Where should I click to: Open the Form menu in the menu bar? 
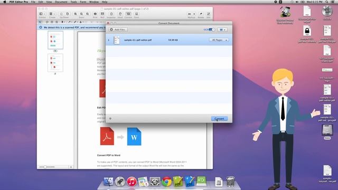[x=83, y=2]
